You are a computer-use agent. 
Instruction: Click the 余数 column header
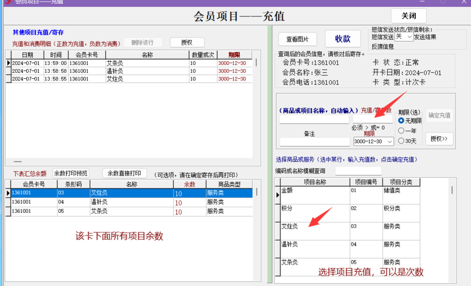pyautogui.click(x=189, y=184)
